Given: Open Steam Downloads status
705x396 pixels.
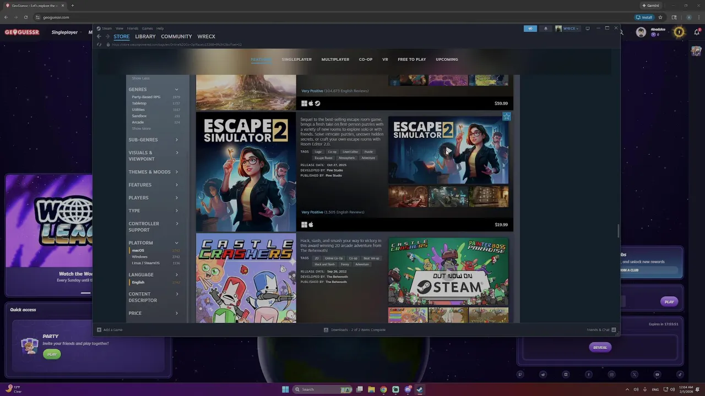Looking at the screenshot, I should [355, 330].
